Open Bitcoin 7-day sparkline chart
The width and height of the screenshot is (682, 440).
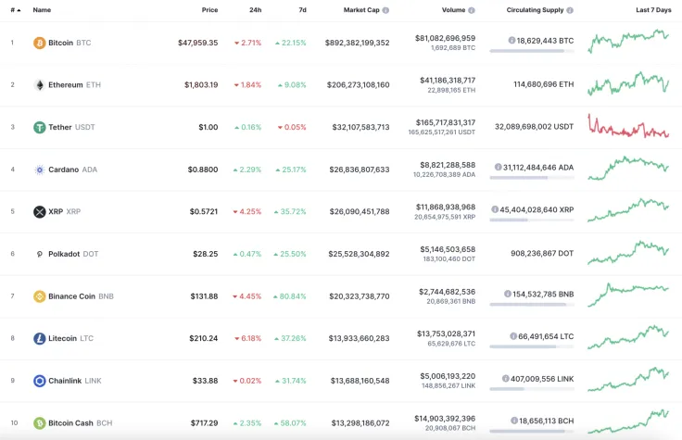coord(628,41)
